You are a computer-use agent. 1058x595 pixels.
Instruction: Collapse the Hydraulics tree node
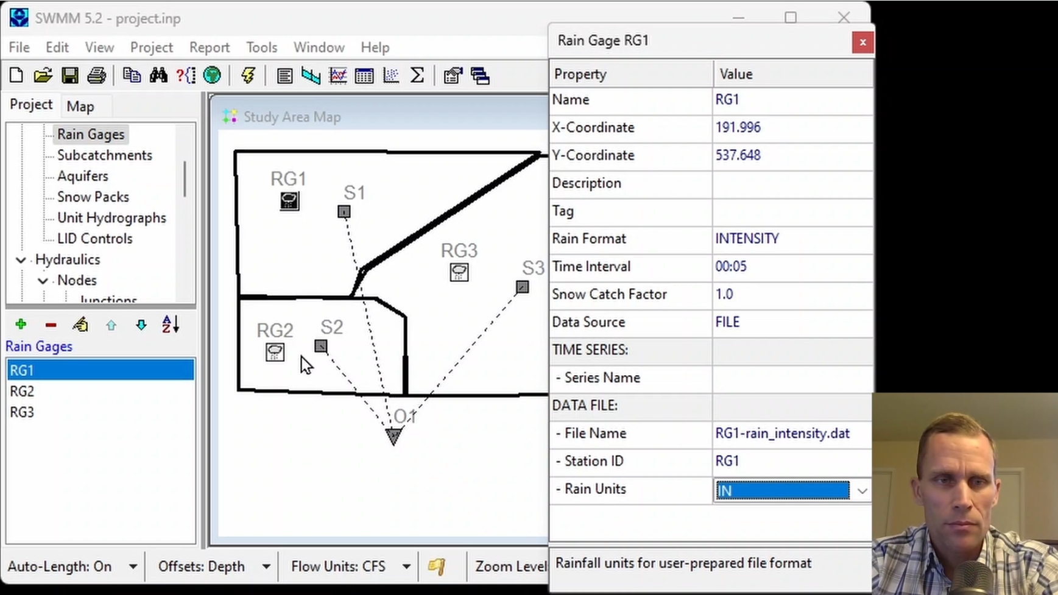[x=21, y=260]
